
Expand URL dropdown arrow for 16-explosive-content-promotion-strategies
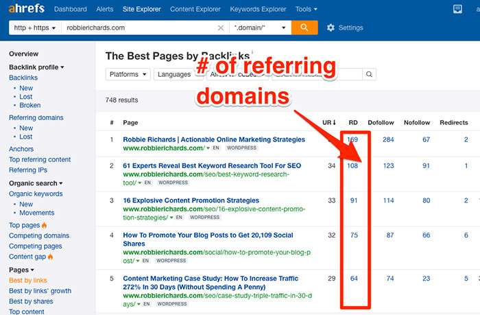171,218
